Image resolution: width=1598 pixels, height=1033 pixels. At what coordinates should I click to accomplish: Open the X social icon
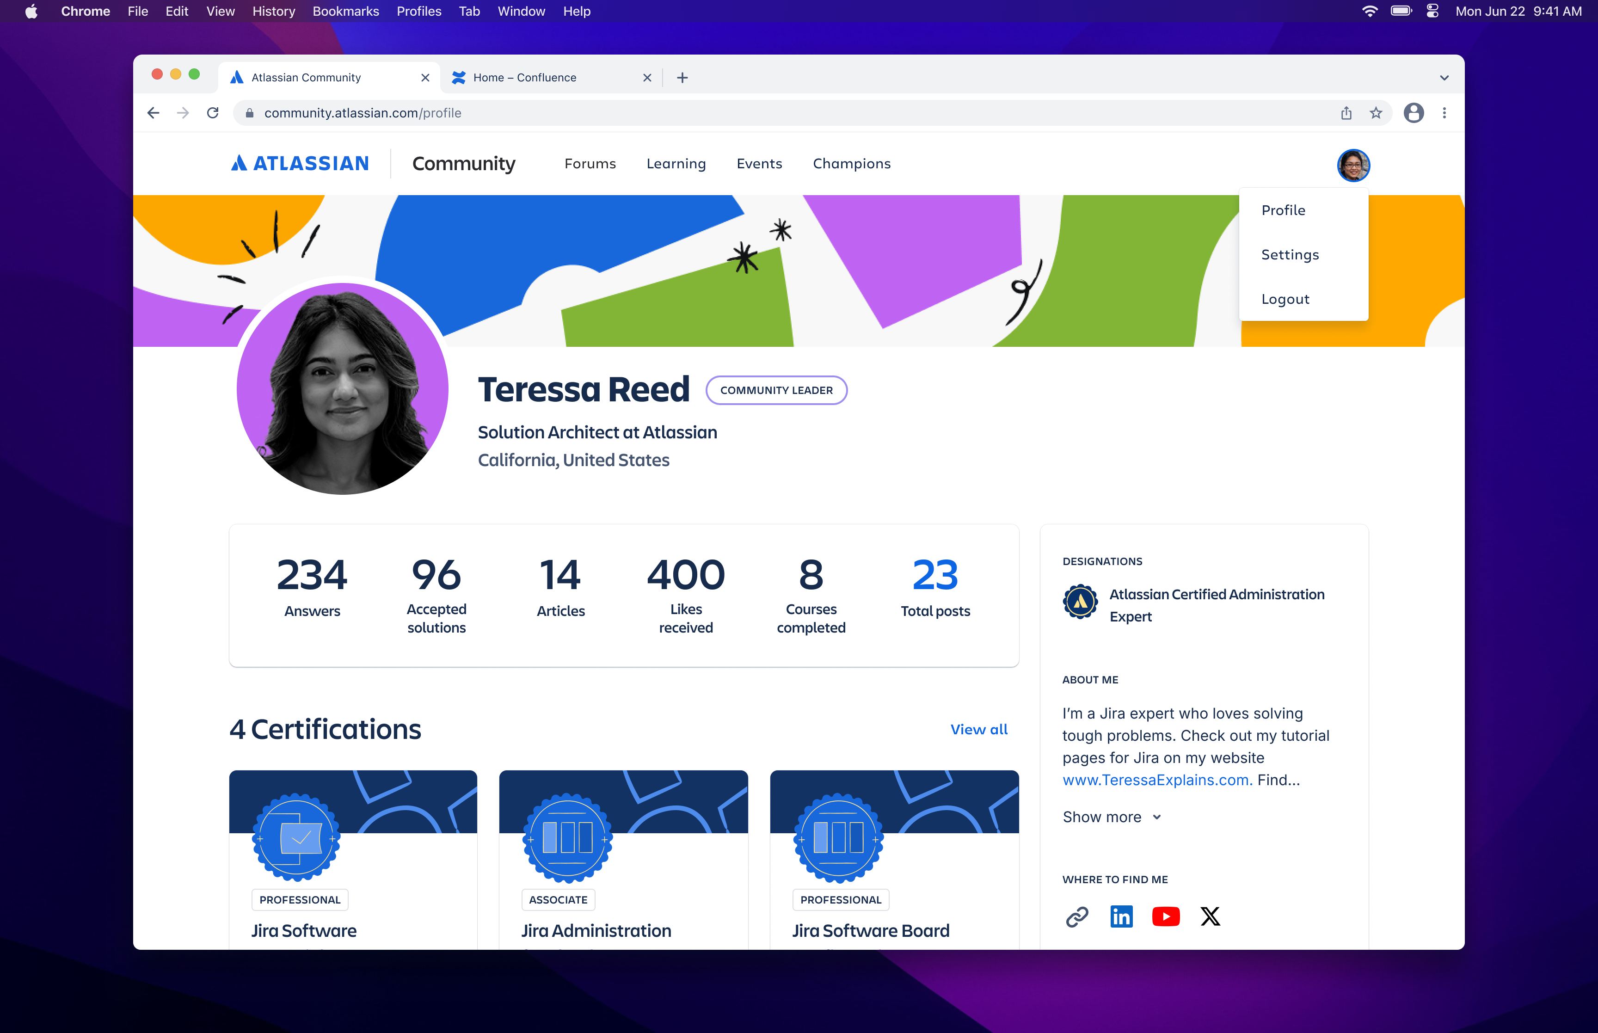[1210, 916]
